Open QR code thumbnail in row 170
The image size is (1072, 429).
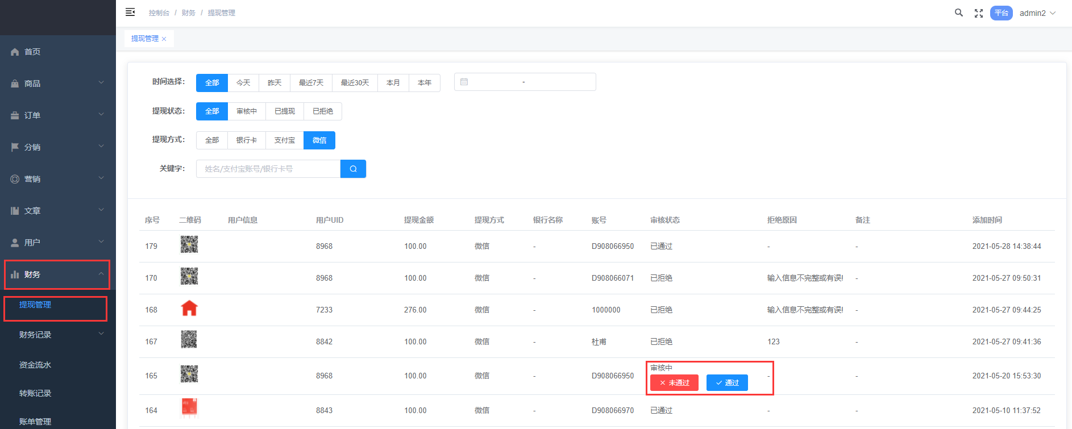pyautogui.click(x=189, y=276)
